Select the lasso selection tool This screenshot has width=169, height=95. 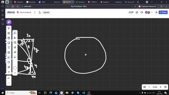coord(15,57)
